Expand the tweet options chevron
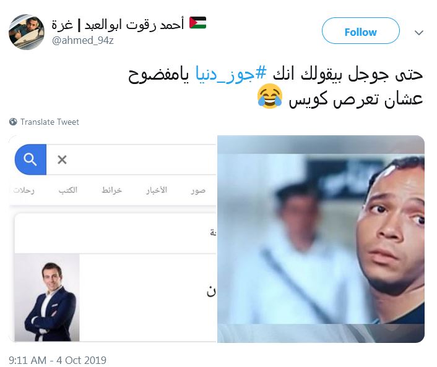 419,33
